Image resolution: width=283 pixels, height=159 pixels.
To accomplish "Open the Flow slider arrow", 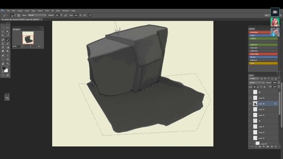I will pyautogui.click(x=80, y=15).
